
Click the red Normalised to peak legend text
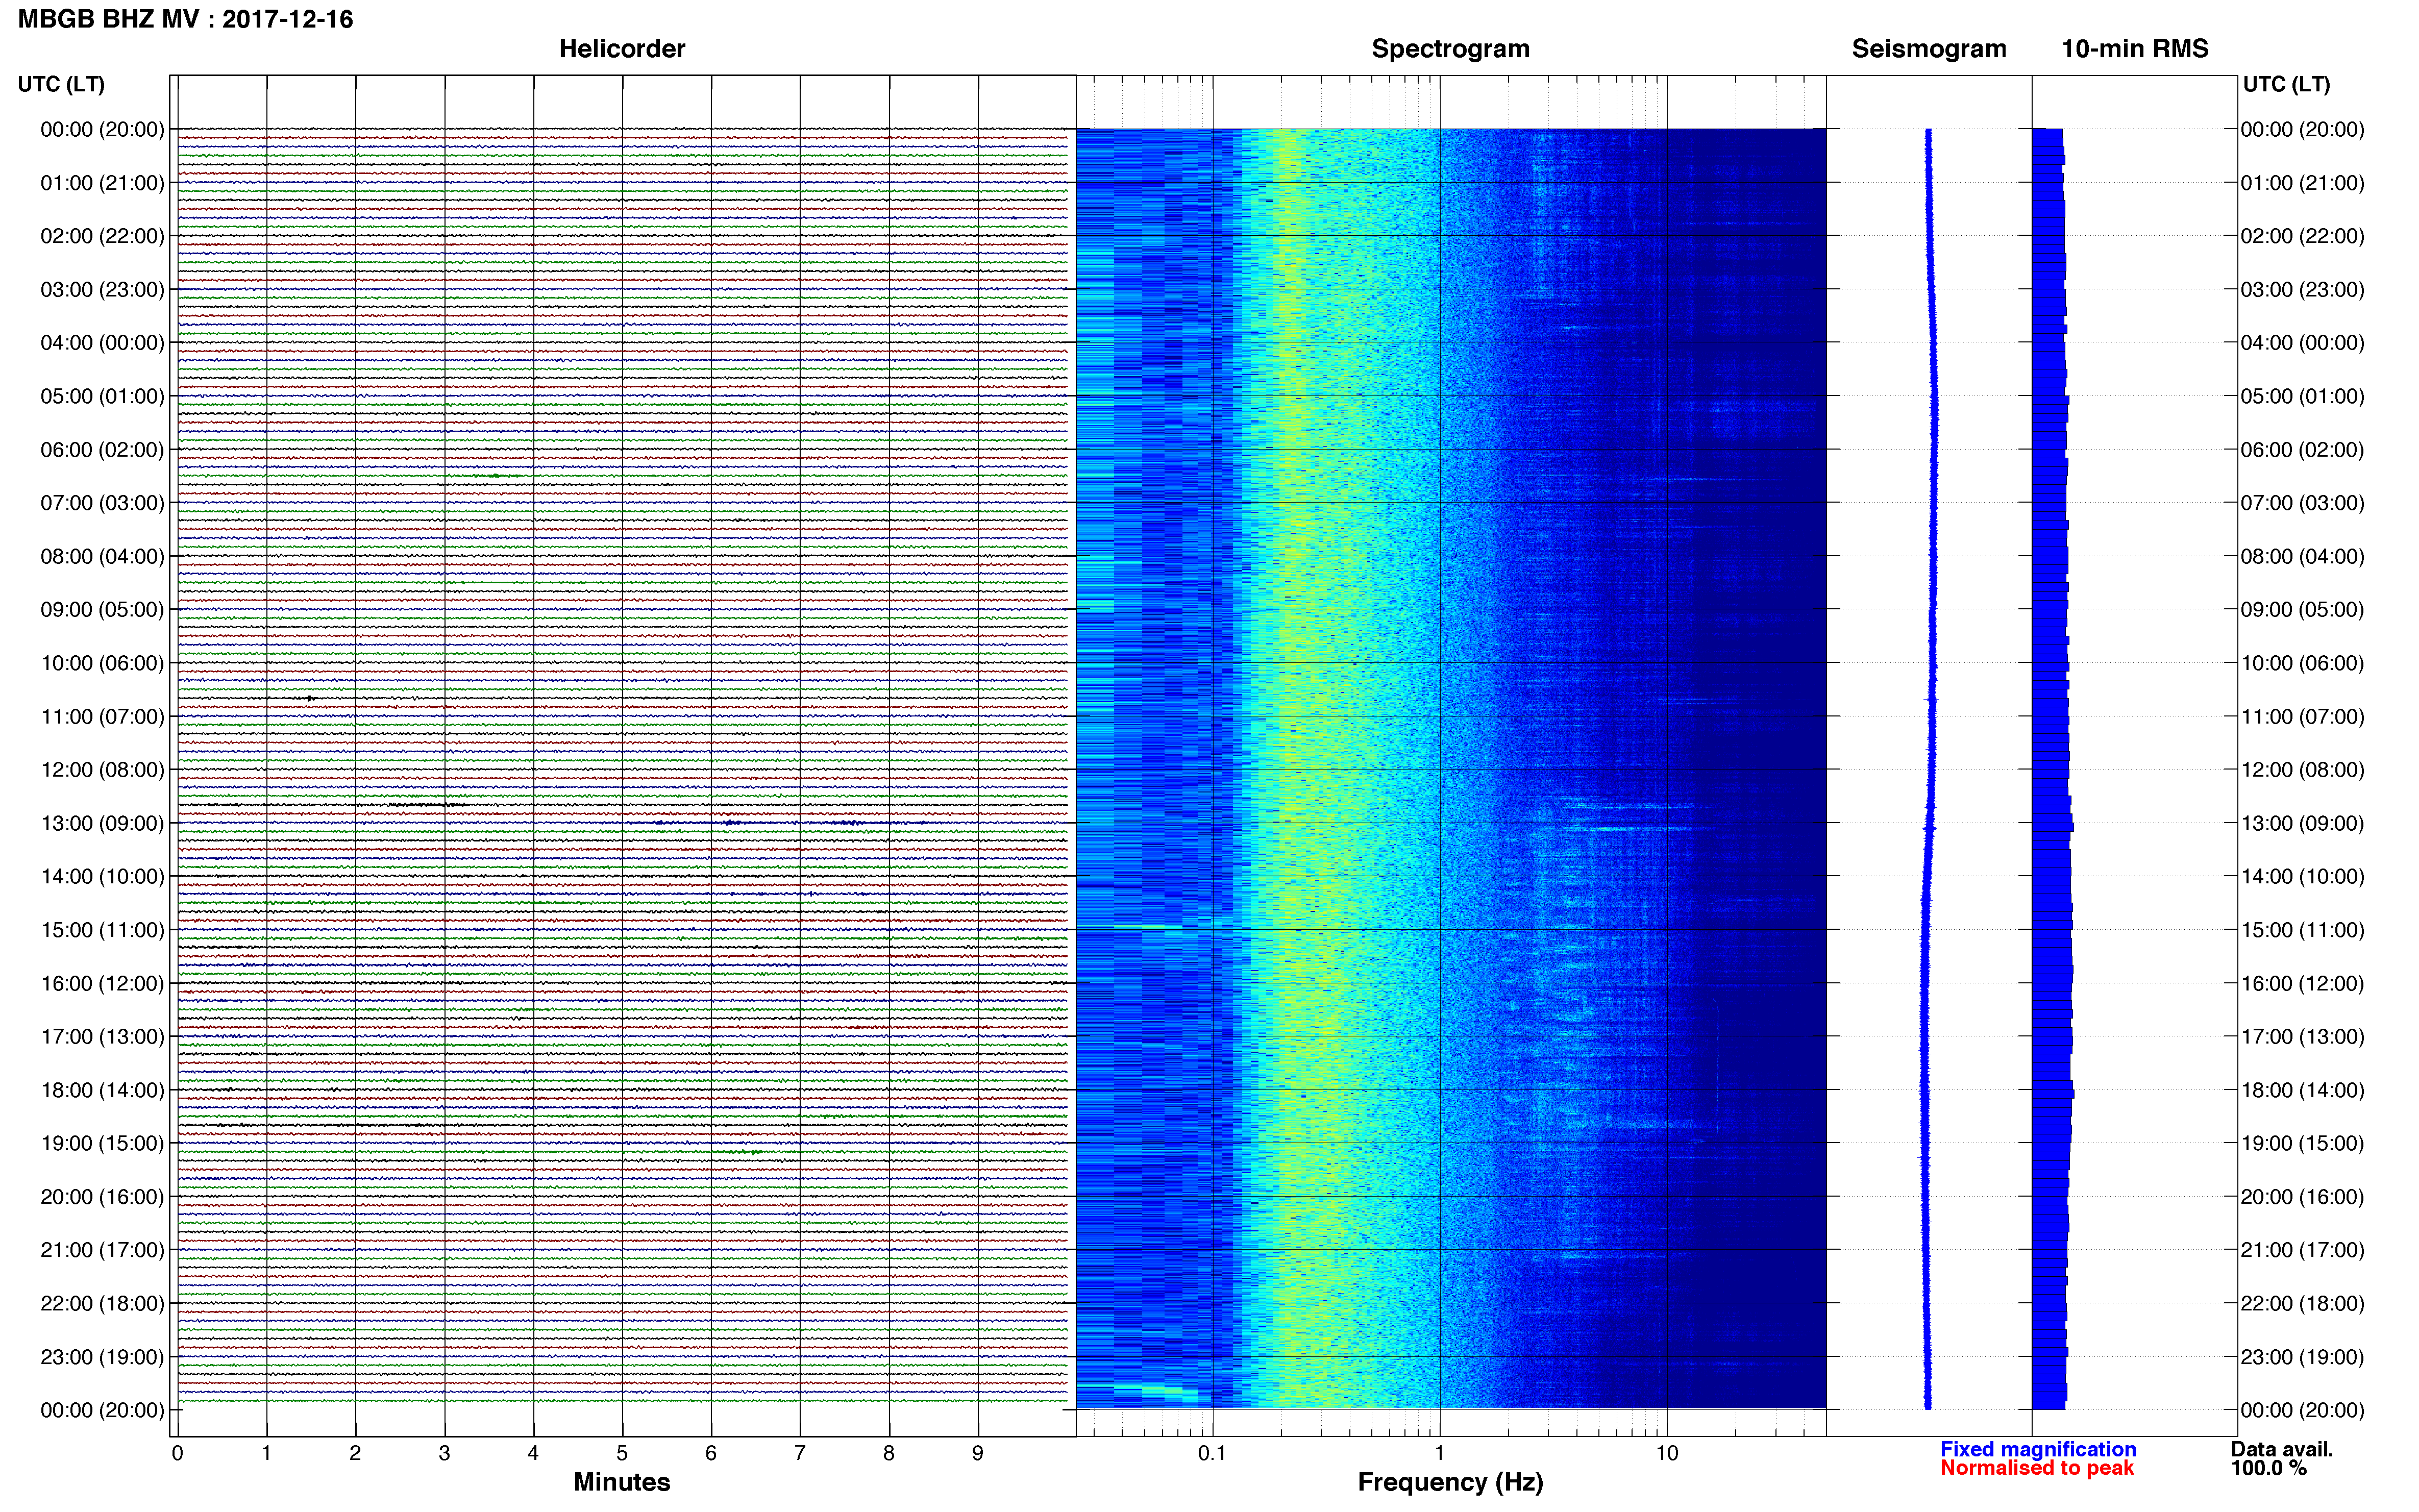click(x=2036, y=1468)
